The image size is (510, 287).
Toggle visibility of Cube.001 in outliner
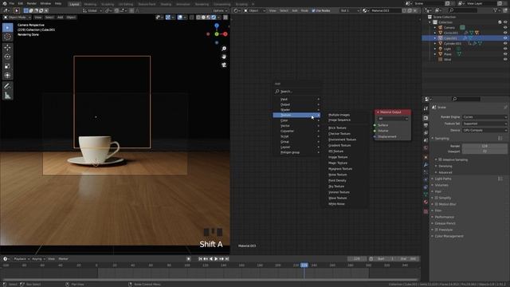click(x=505, y=38)
